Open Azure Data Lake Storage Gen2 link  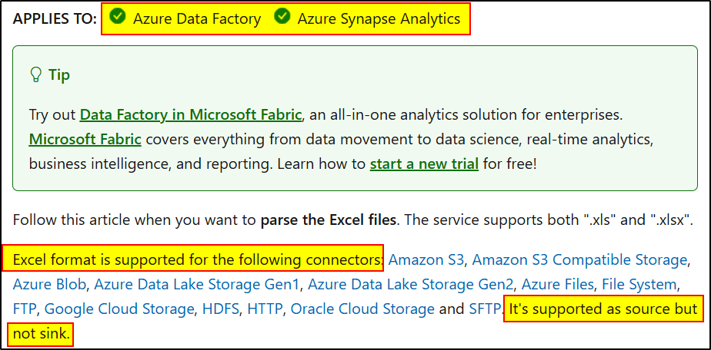(412, 285)
